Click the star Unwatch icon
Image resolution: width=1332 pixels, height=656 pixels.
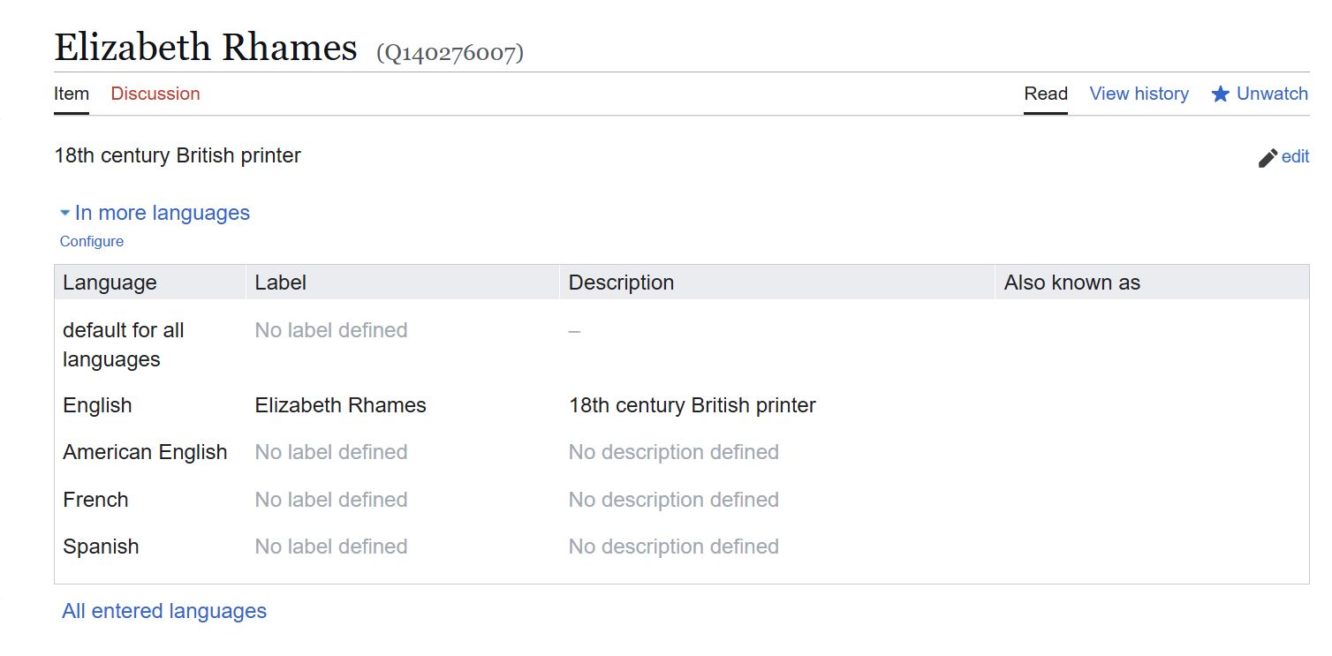click(1220, 94)
